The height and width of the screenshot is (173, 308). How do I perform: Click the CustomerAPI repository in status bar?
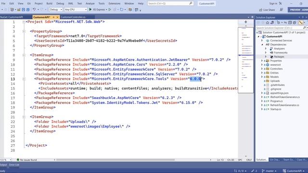(294, 171)
